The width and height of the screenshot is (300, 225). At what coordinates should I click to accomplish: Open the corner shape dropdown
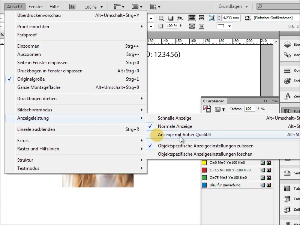click(x=230, y=26)
